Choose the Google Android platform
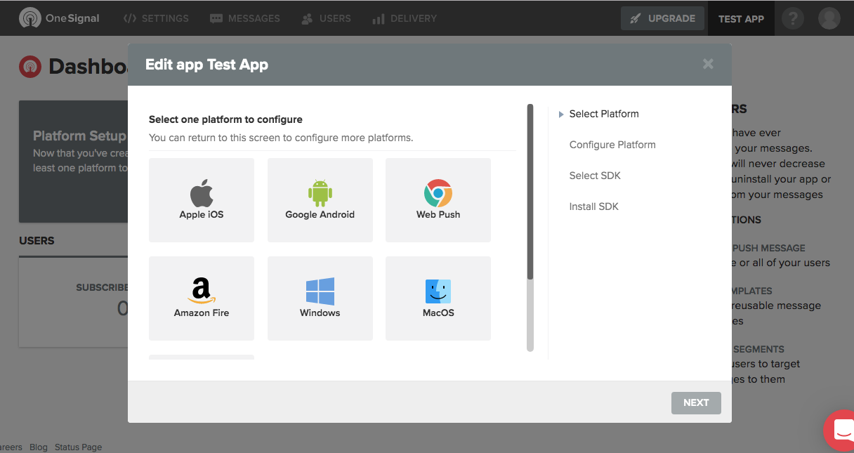This screenshot has height=453, width=854. click(x=320, y=200)
